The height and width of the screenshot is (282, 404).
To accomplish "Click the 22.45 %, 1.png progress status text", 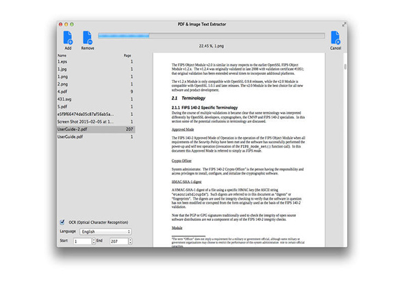I will pyautogui.click(x=212, y=46).
